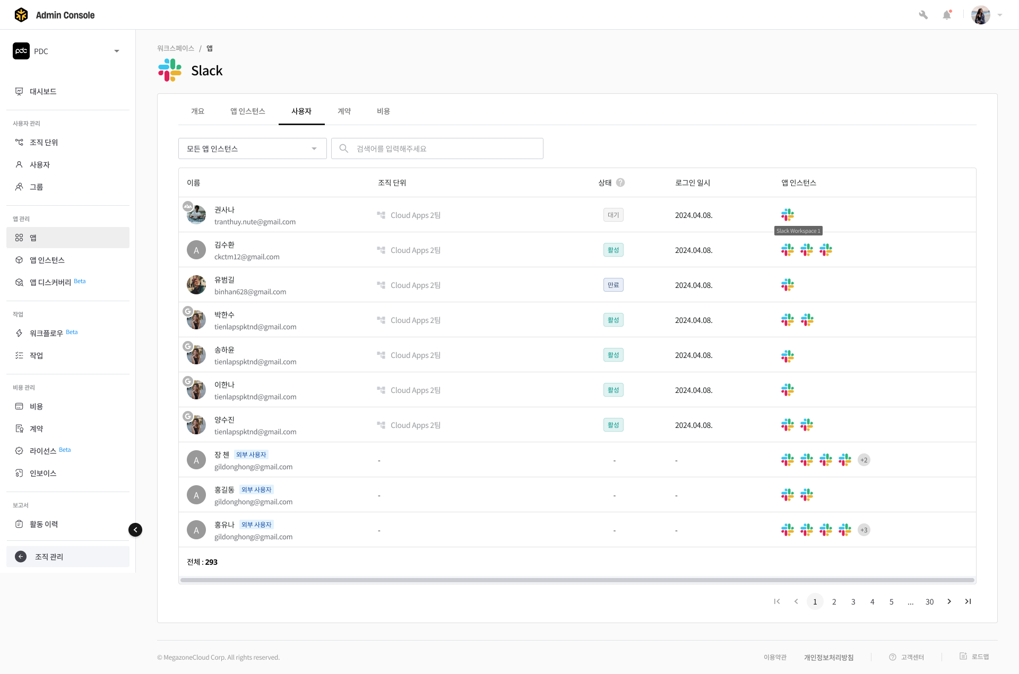
Task: Select 앱 in the sidebar
Action: pyautogui.click(x=68, y=238)
